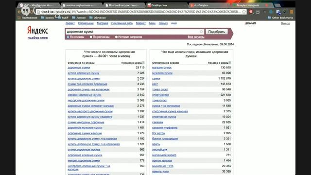This screenshot has width=311, height=175.
Task: Open the спортивная сумка женская link
Action: (170, 111)
